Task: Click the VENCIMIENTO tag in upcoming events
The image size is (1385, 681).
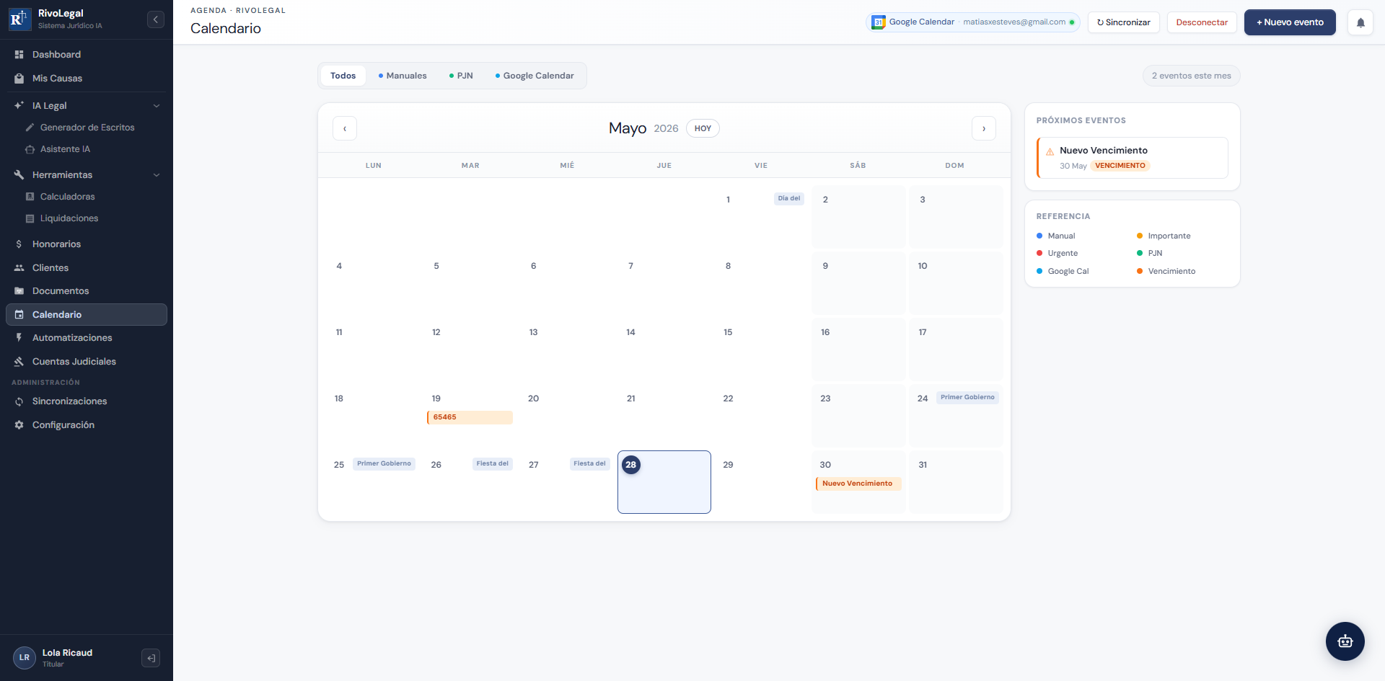Action: pos(1120,166)
